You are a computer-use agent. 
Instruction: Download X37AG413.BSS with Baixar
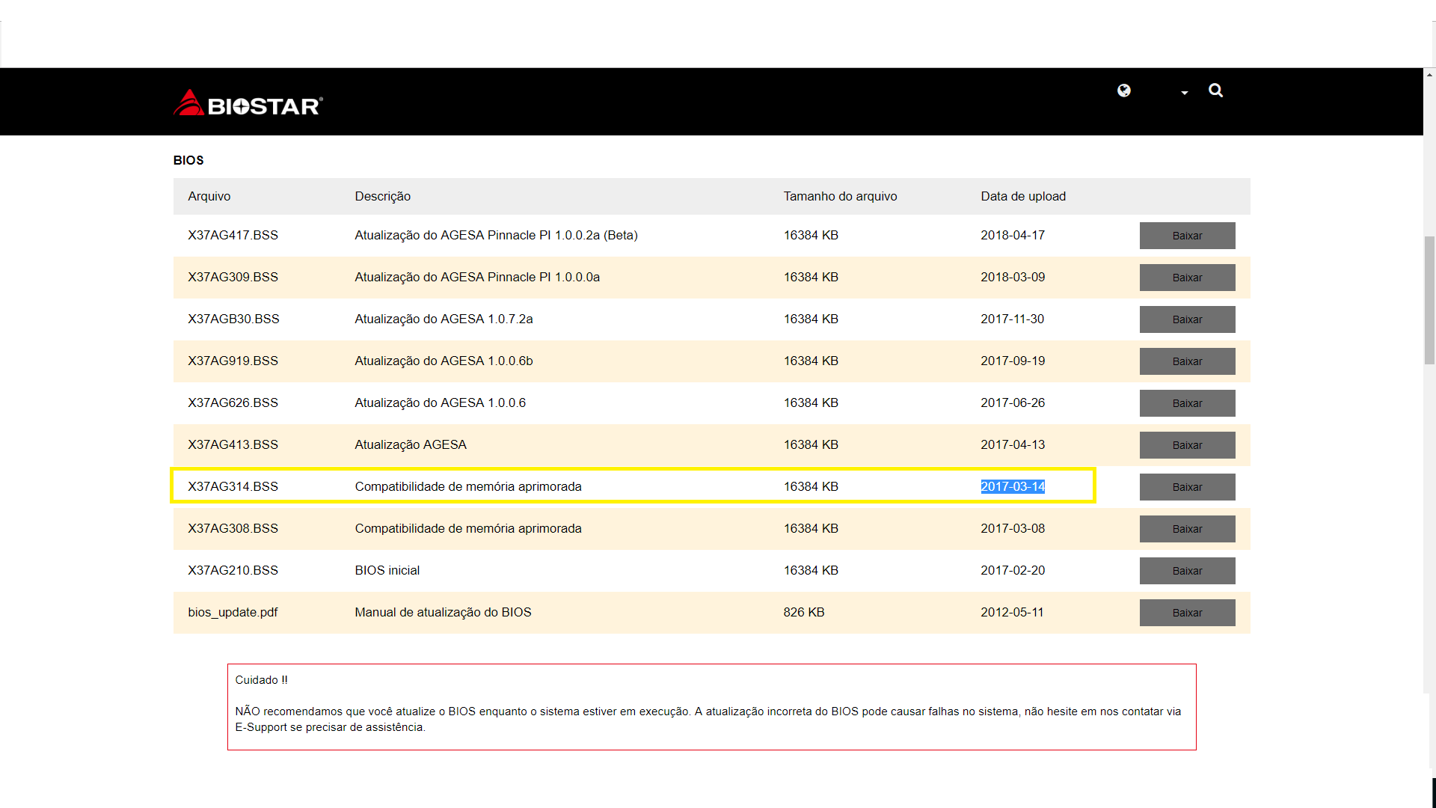tap(1187, 445)
